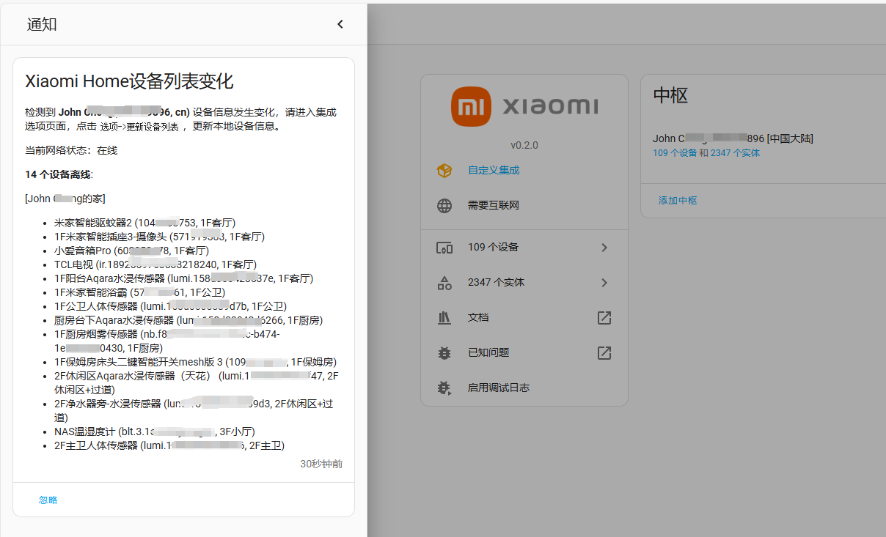Click the 通知 panel title
The height and width of the screenshot is (537, 886).
(42, 24)
